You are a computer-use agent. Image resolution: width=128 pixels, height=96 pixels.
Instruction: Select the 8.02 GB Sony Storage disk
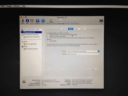31,35
